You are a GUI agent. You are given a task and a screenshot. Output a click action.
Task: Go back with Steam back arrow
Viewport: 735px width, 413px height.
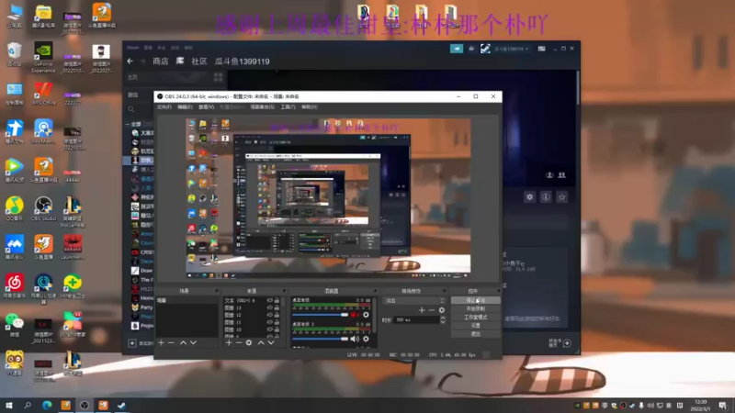[x=130, y=61]
